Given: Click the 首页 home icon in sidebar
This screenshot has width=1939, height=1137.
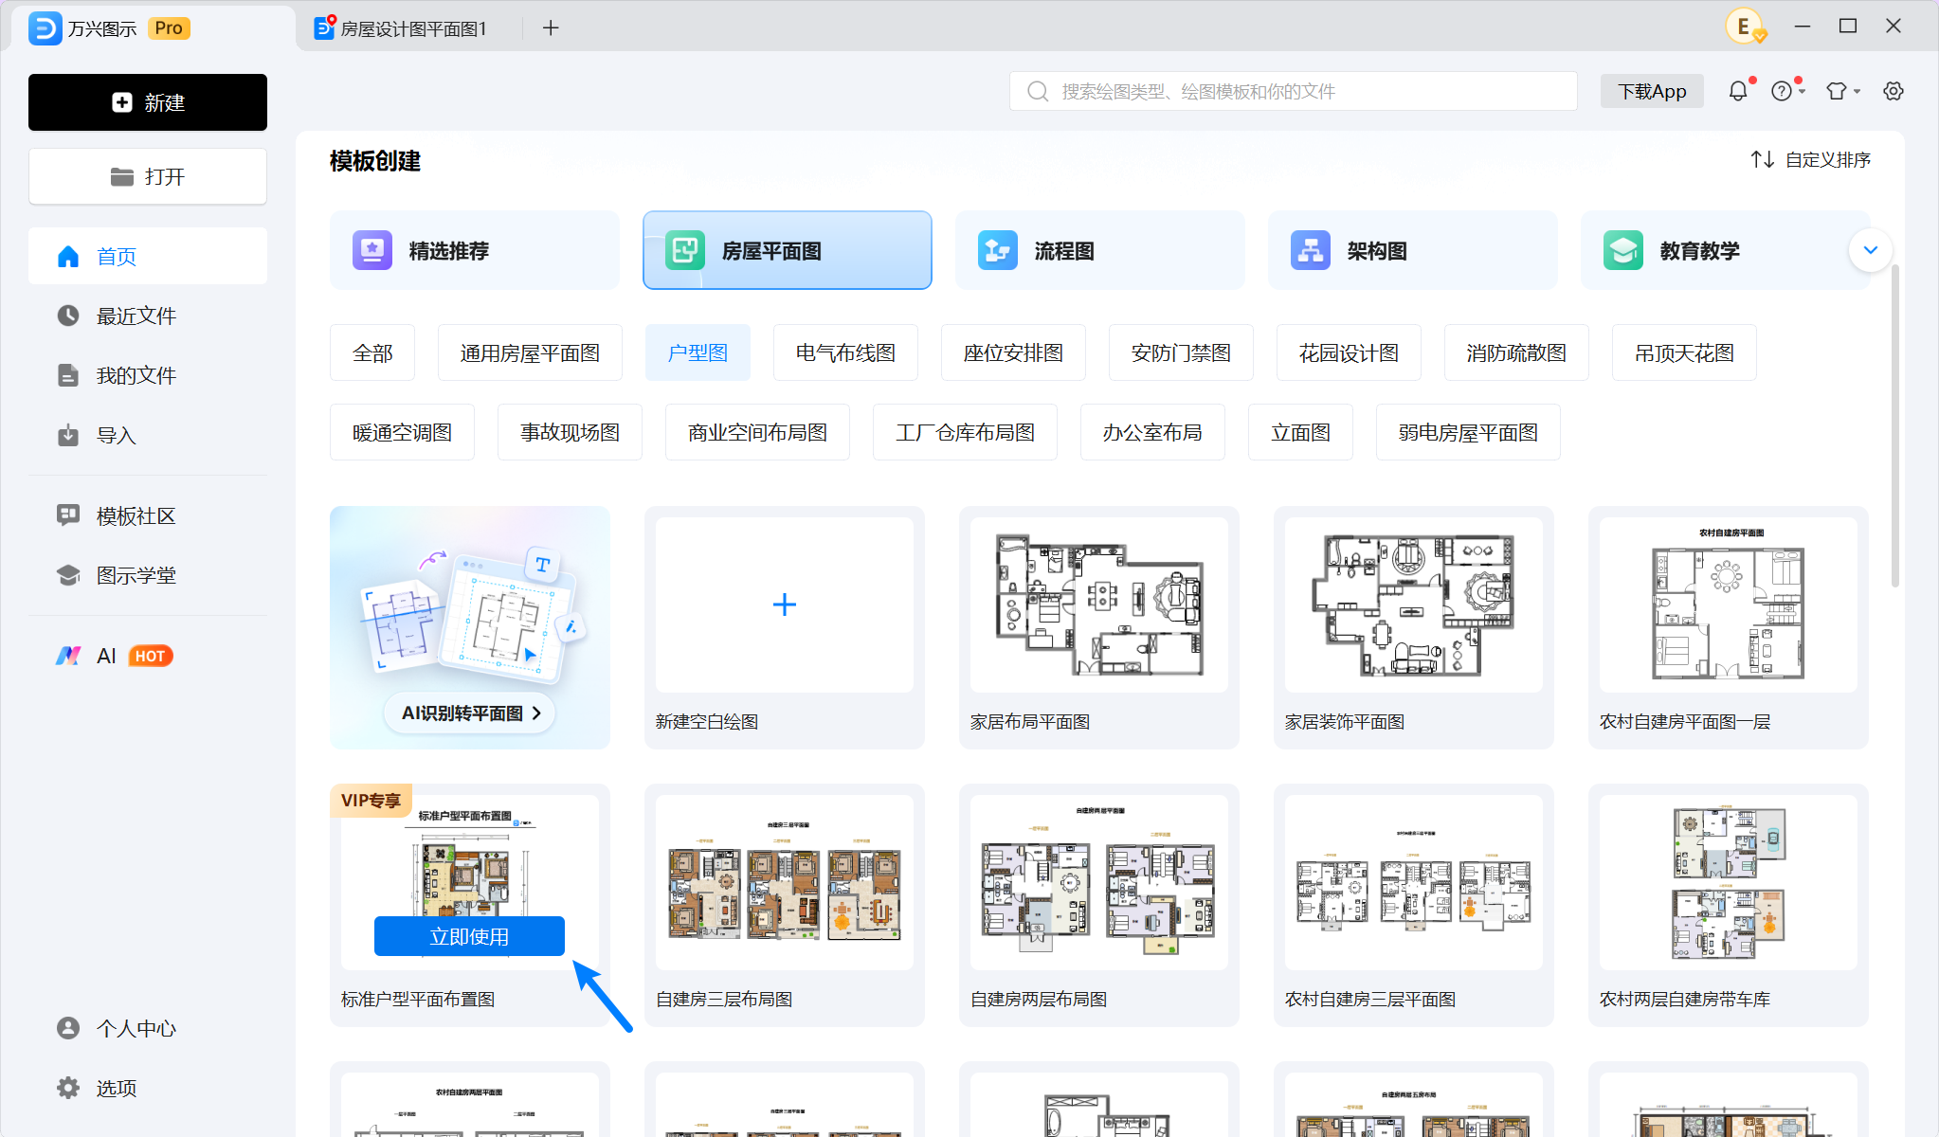Looking at the screenshot, I should point(68,257).
